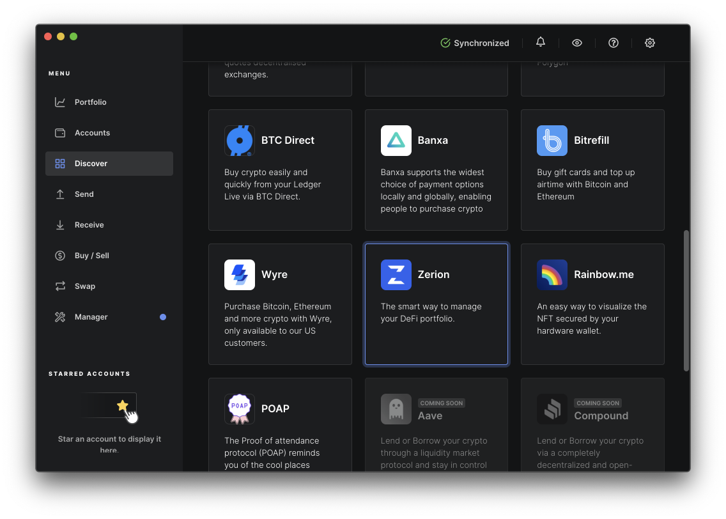
Task: Open the Send icon in the sidebar
Action: pyautogui.click(x=59, y=194)
